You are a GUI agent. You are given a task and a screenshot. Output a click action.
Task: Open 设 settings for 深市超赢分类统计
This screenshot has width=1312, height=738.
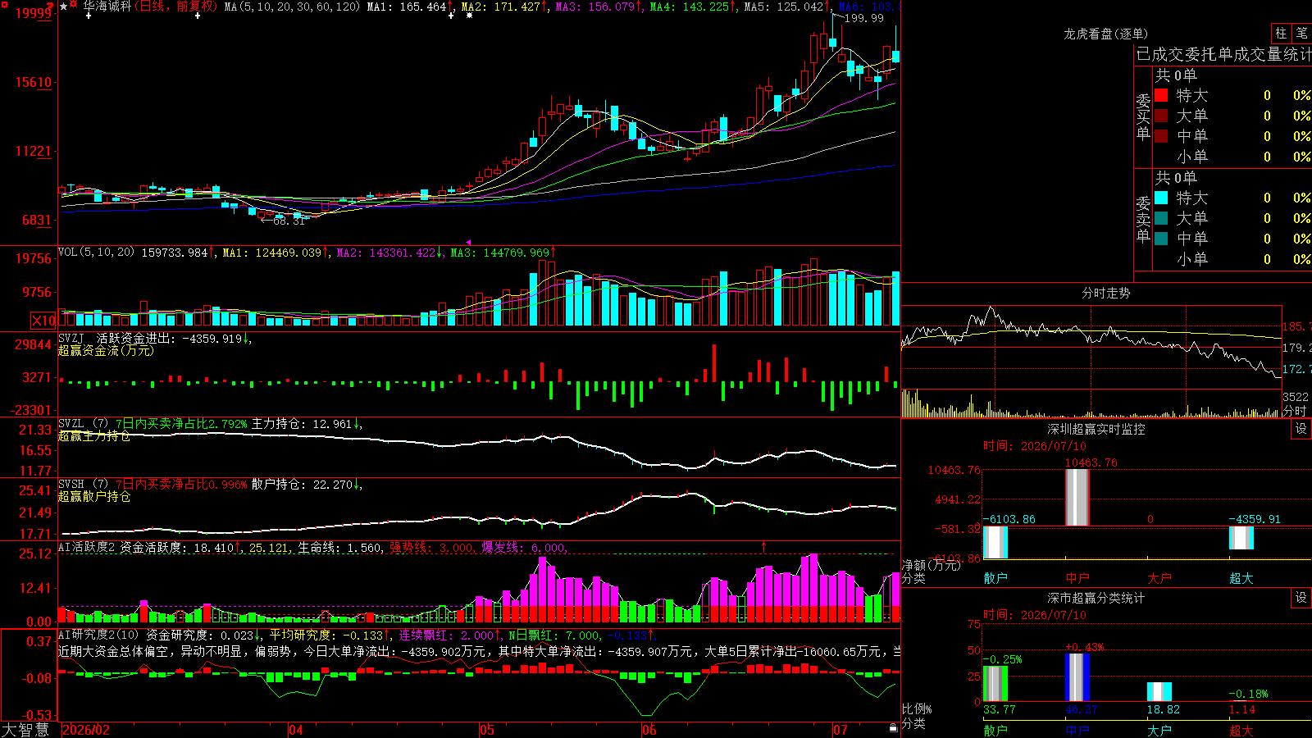coord(1301,598)
